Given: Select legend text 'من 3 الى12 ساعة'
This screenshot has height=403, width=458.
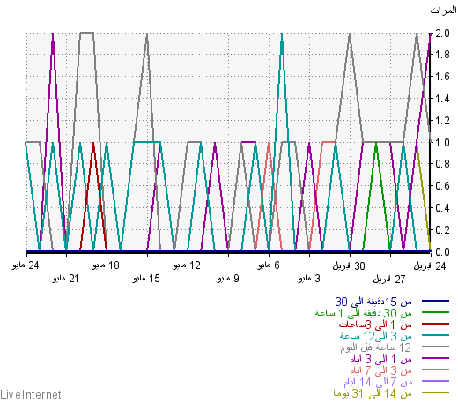Looking at the screenshot, I should (x=376, y=336).
